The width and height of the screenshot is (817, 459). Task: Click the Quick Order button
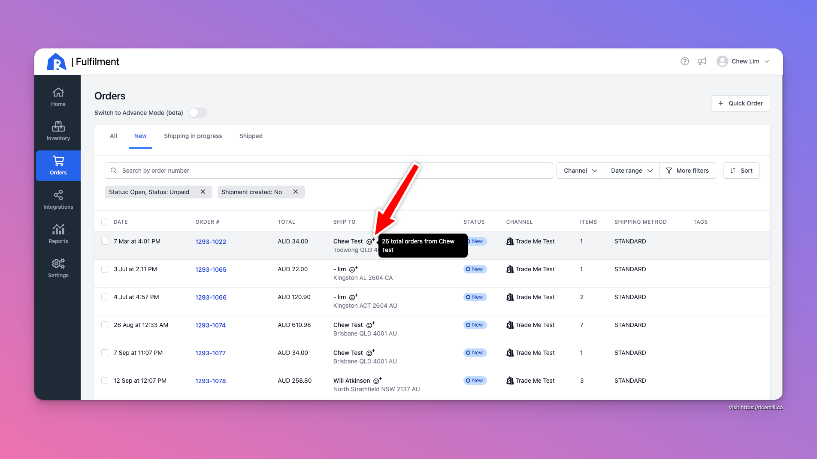click(x=740, y=103)
